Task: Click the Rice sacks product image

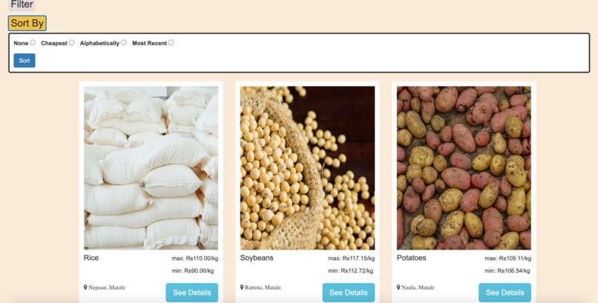Action: point(151,168)
